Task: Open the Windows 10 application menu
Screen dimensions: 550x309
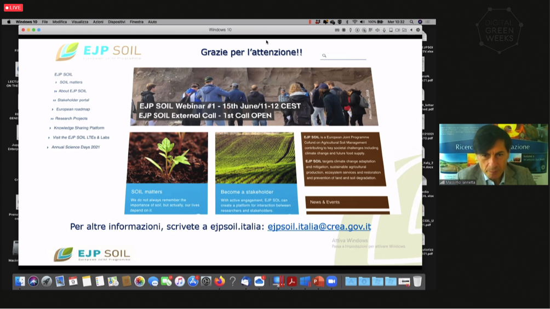Action: [26, 22]
